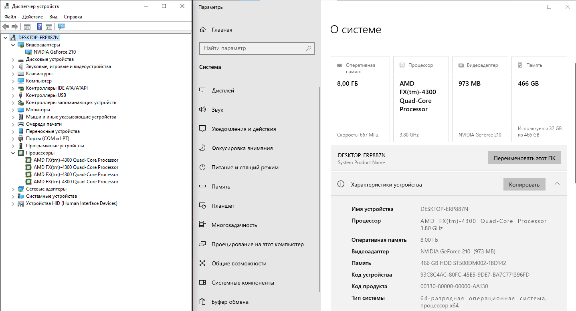Click the Видеоадаптер 973 MB card

(480, 99)
